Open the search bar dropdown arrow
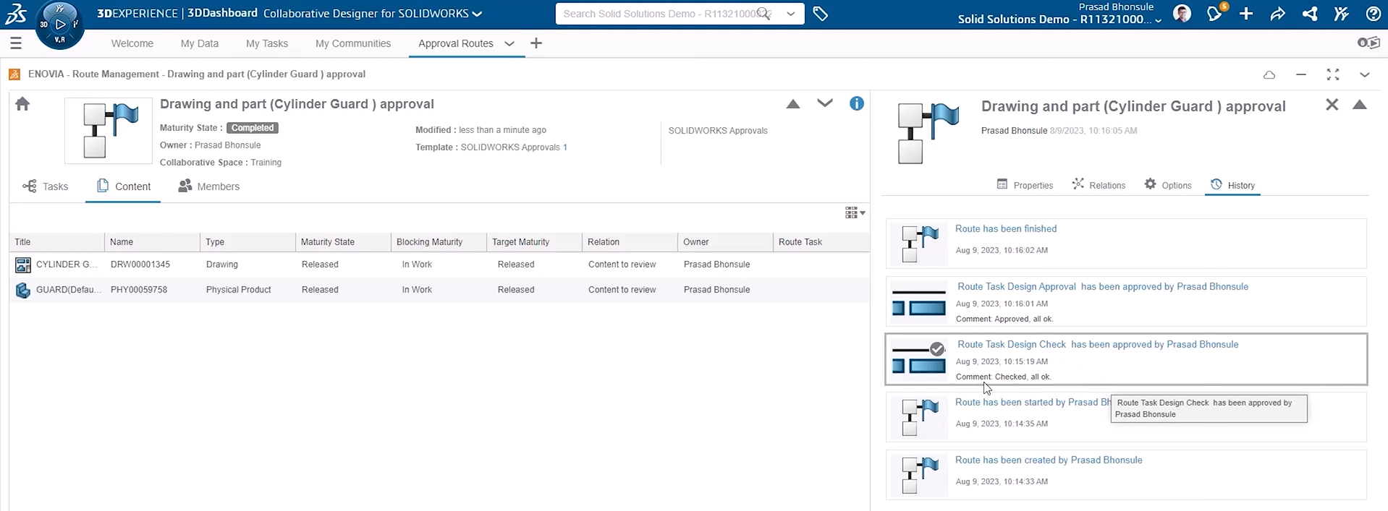 790,14
